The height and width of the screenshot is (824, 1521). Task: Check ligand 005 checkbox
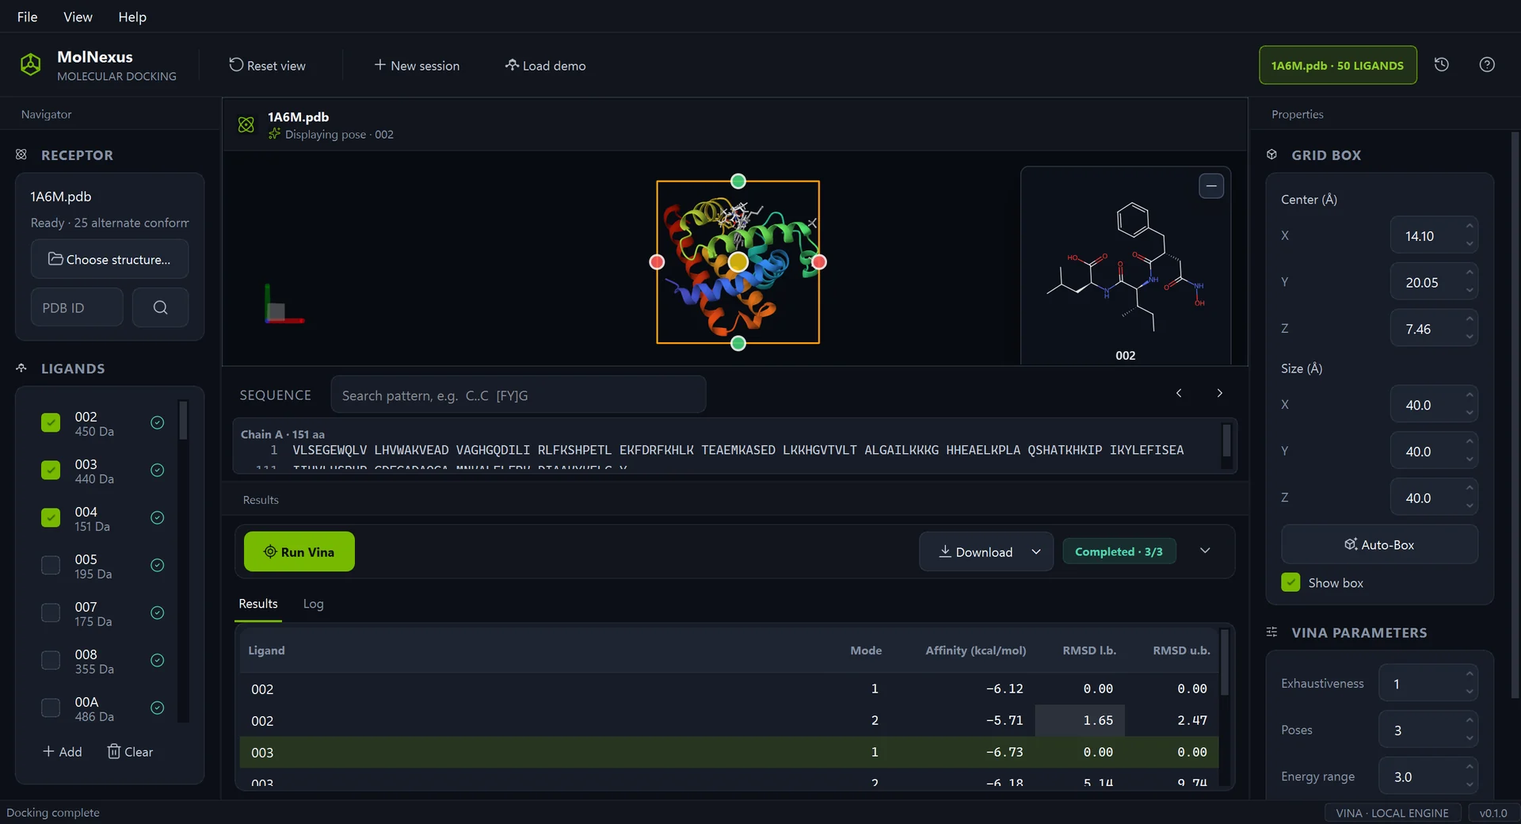click(51, 565)
